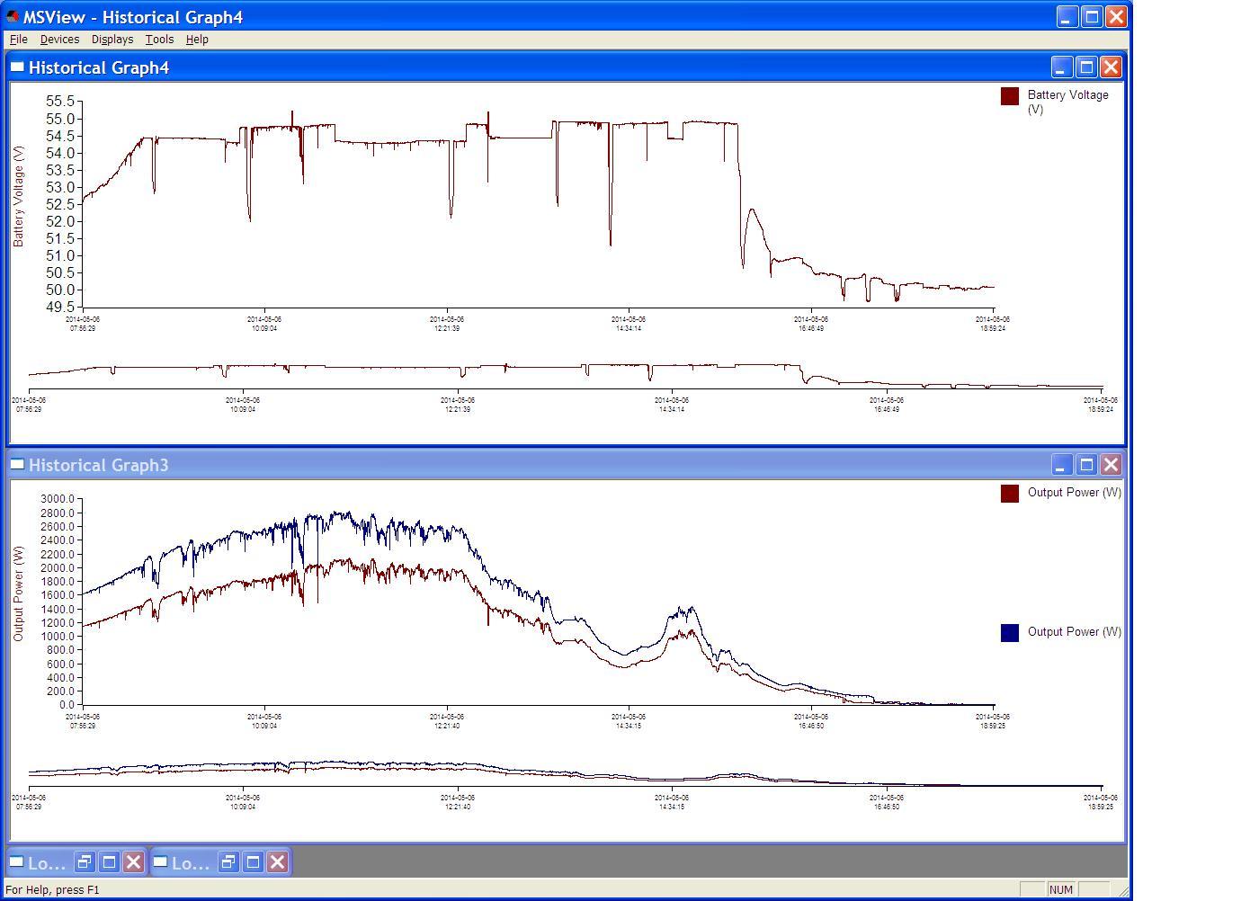Click the blue Output Power legend swatch

(1009, 633)
